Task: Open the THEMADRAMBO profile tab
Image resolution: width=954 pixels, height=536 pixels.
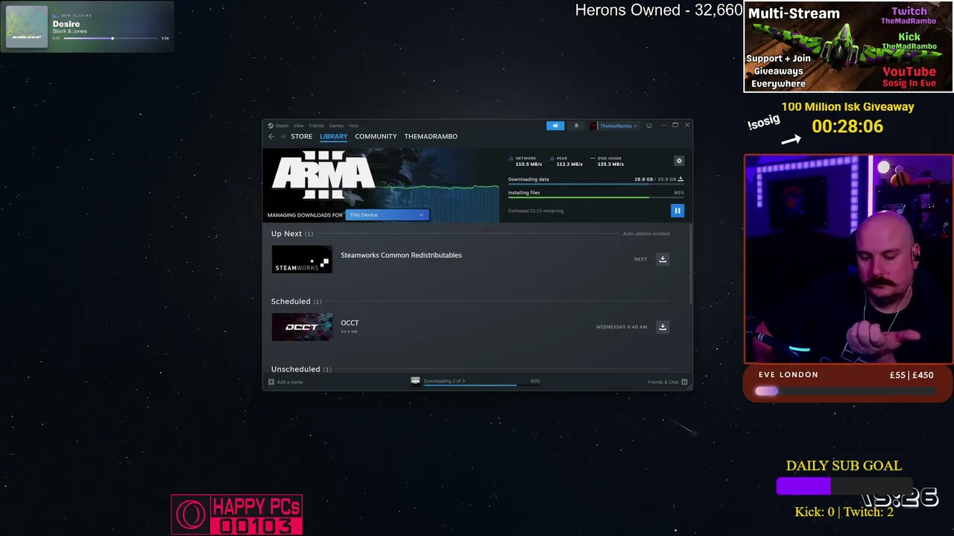Action: pyautogui.click(x=431, y=136)
